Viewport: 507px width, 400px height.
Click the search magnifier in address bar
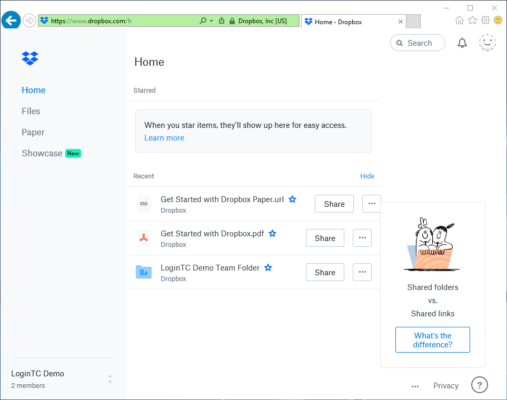coord(203,21)
